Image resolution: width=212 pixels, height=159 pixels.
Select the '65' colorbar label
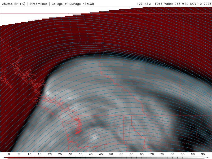[142, 154]
